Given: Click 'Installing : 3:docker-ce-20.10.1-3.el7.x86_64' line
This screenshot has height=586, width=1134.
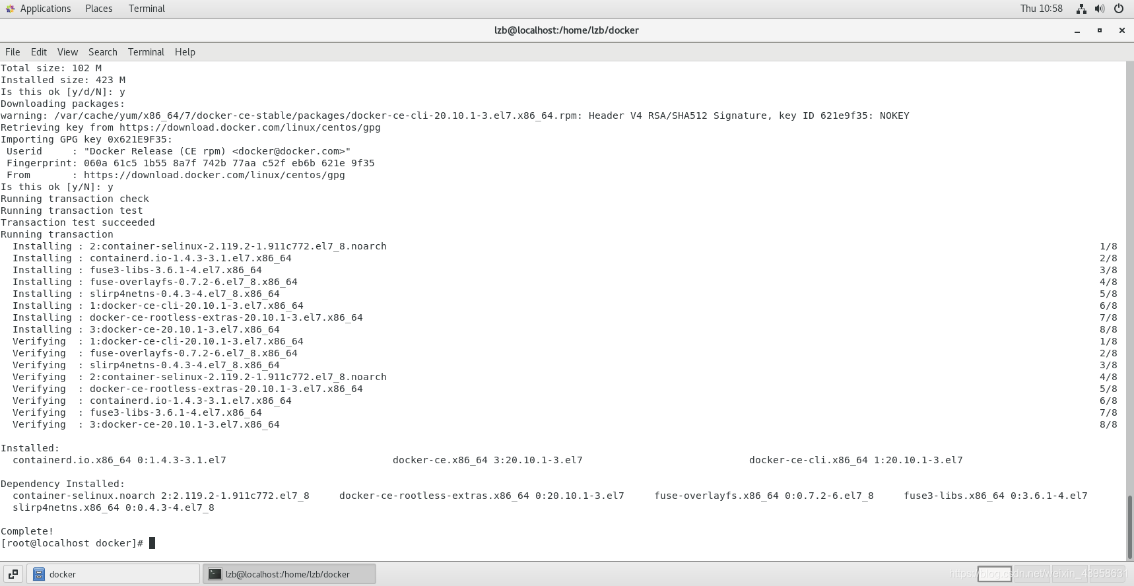Looking at the screenshot, I should [146, 329].
